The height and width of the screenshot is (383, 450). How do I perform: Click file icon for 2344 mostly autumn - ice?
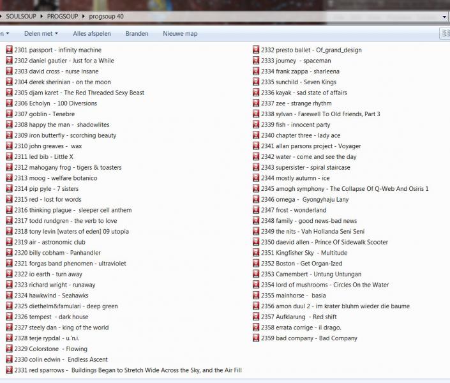(x=256, y=178)
